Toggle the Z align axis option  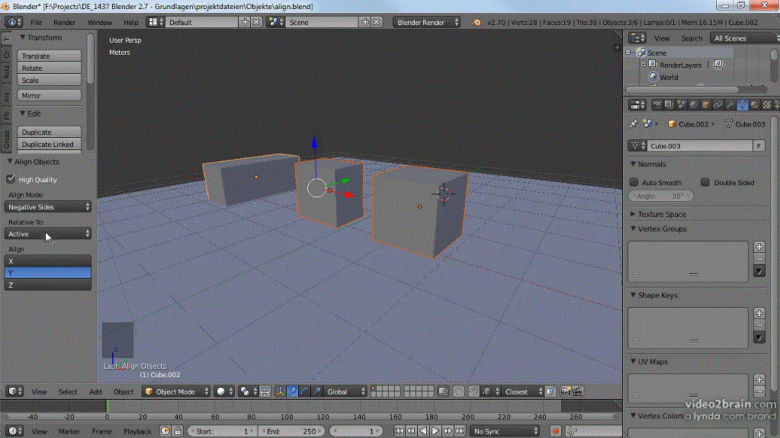click(48, 285)
